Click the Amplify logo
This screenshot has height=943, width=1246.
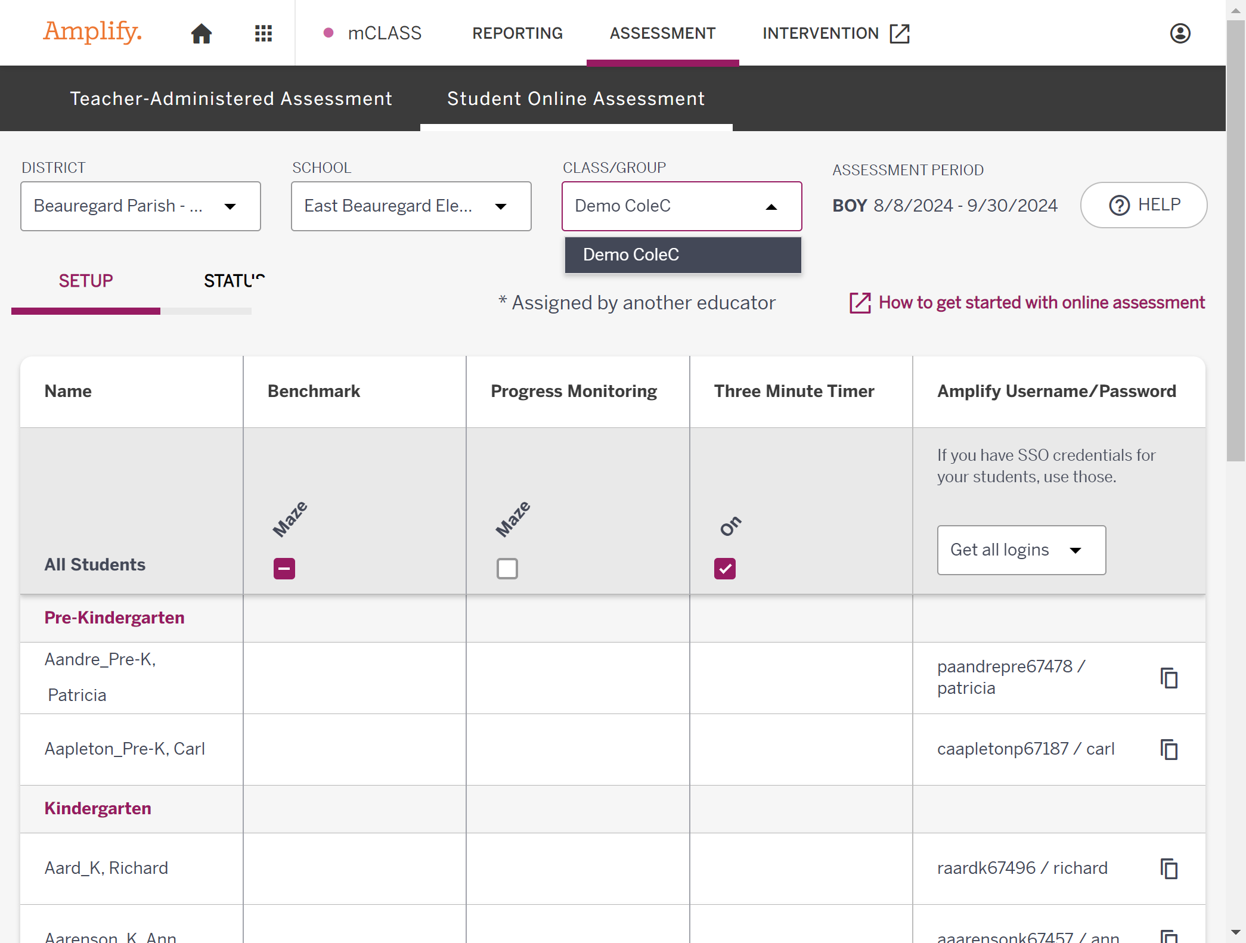(x=92, y=32)
